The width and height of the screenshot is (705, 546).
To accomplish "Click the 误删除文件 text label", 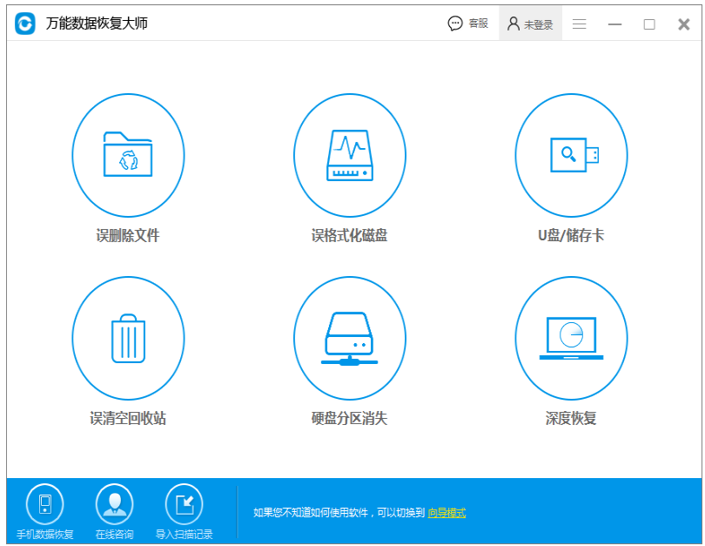I will tap(128, 233).
